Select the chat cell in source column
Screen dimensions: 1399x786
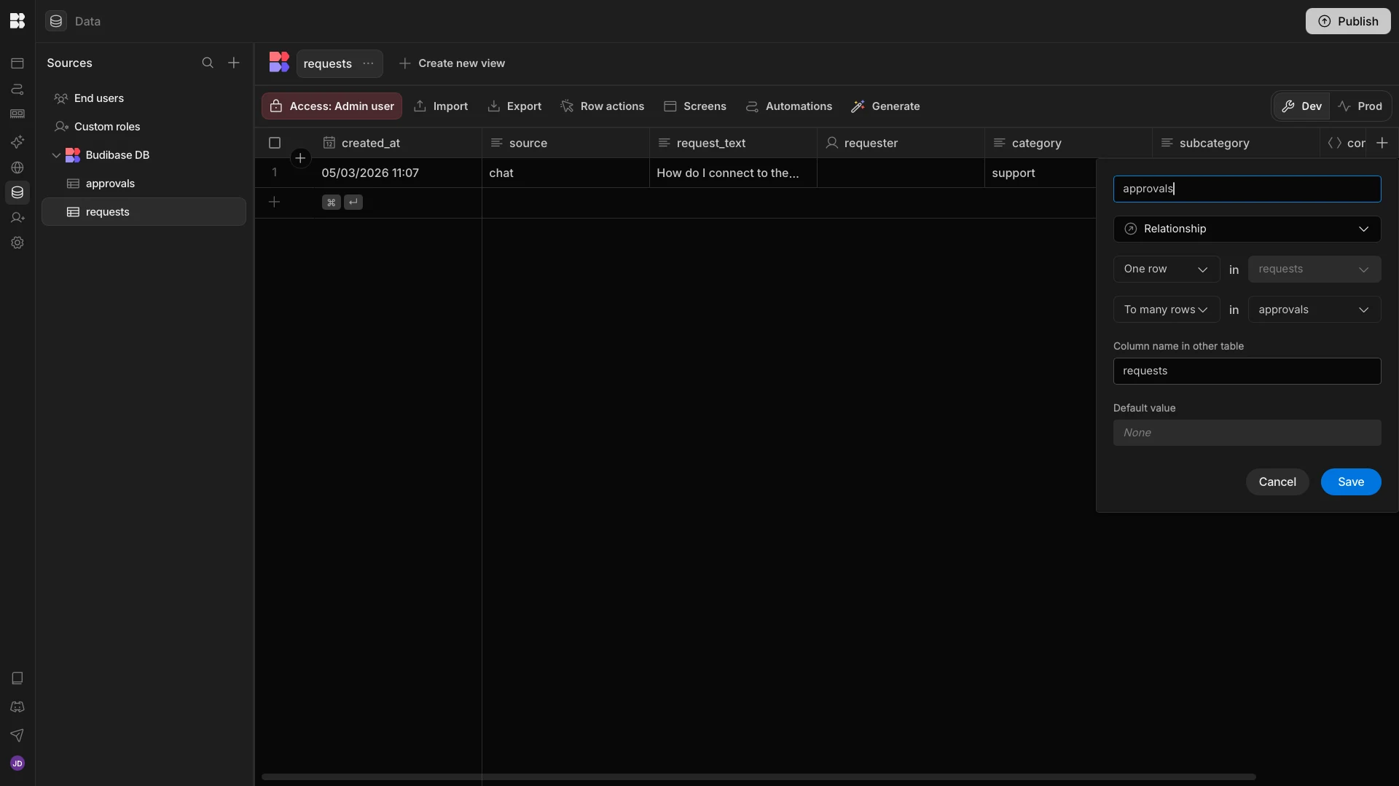pos(565,173)
